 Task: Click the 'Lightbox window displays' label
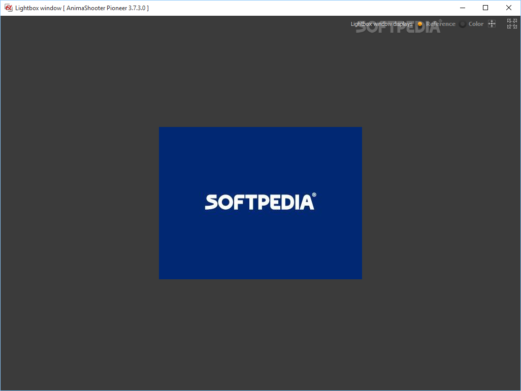click(381, 24)
